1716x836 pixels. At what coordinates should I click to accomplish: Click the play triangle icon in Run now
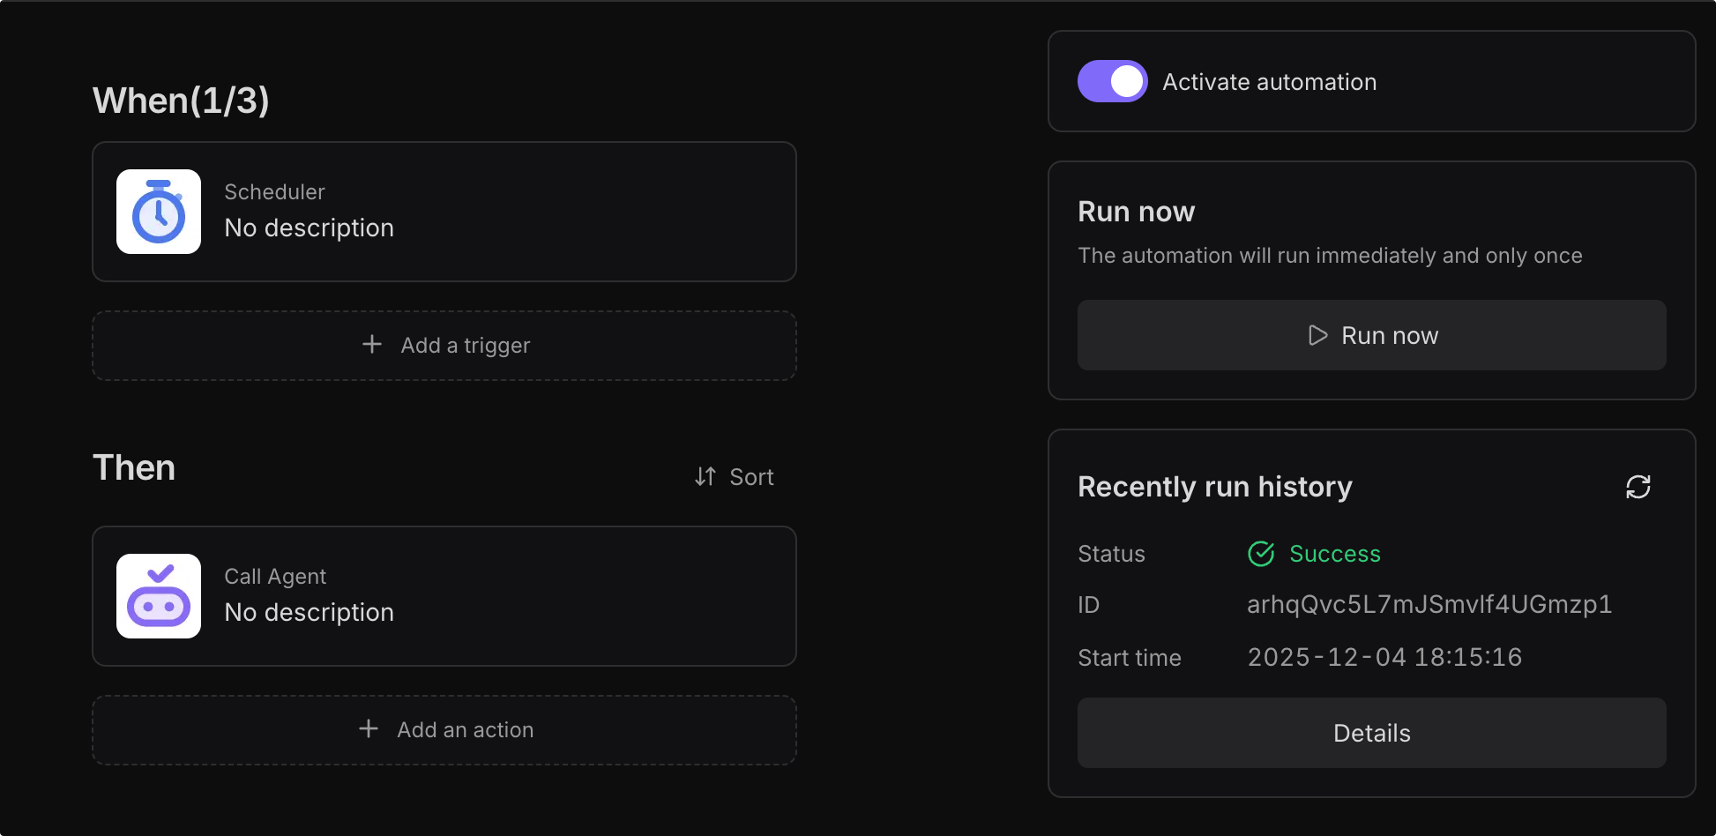click(x=1317, y=335)
